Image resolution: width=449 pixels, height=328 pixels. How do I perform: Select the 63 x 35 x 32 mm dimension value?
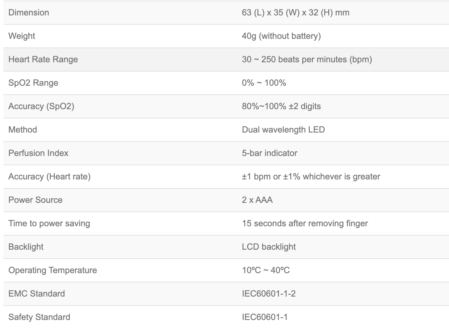(x=296, y=13)
